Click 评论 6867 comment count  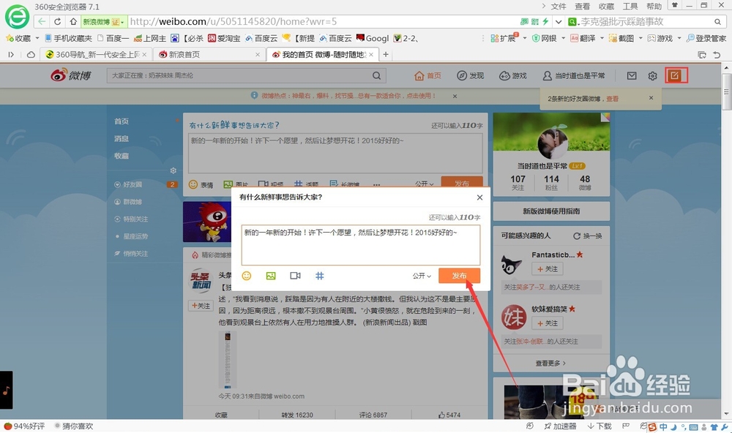(x=373, y=415)
